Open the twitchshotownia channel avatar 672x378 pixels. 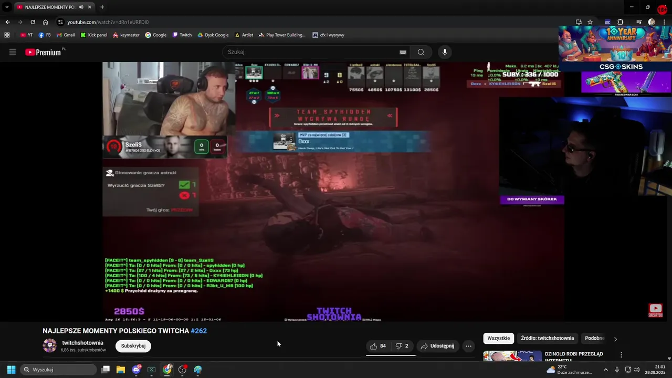(x=49, y=345)
